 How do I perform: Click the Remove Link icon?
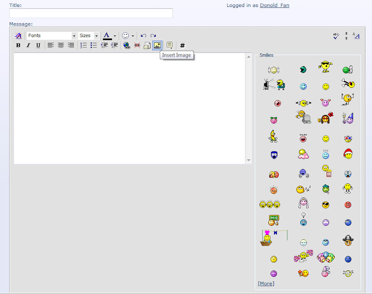coord(137,45)
